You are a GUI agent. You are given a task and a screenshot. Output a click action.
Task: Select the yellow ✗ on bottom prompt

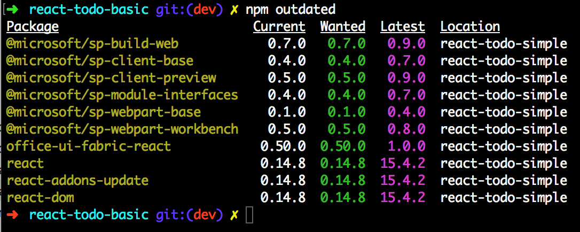click(234, 215)
